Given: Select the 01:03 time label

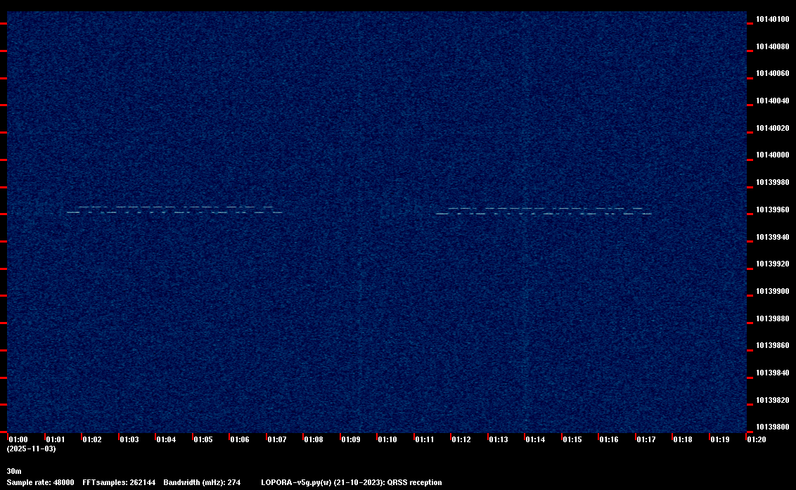Looking at the screenshot, I should pos(129,439).
